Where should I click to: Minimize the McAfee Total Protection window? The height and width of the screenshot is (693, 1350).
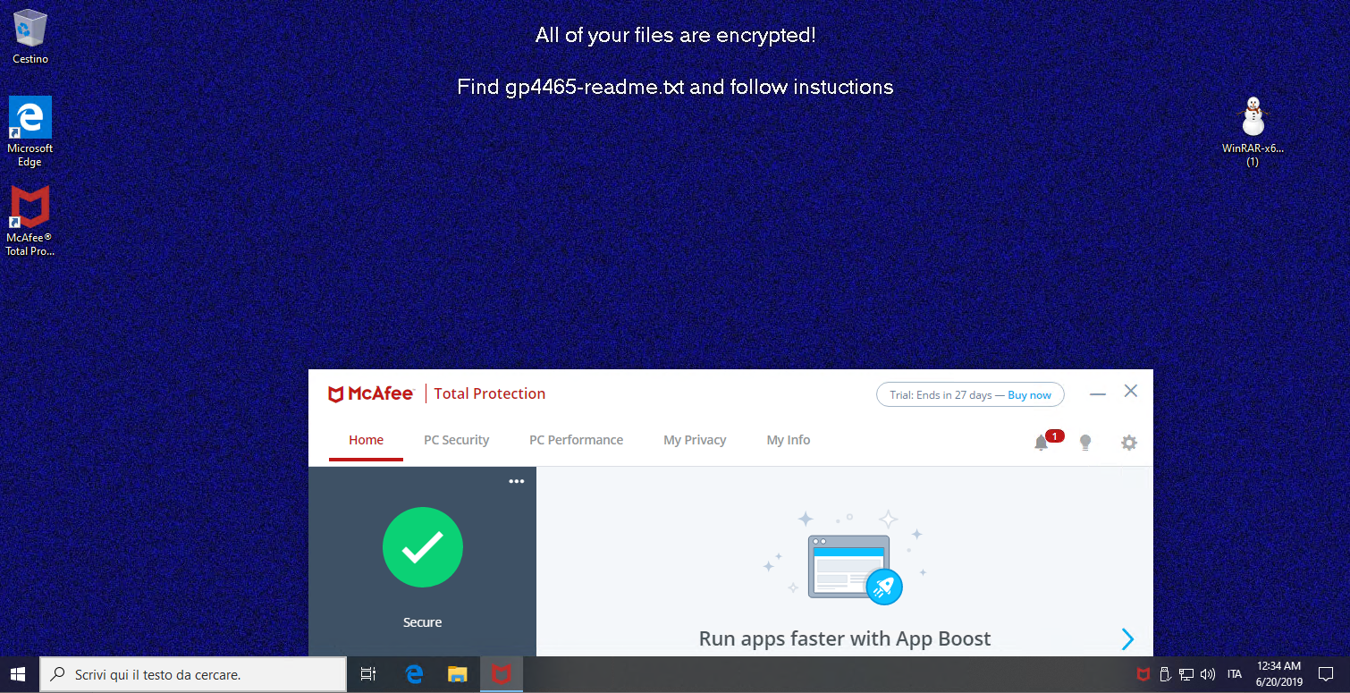click(x=1098, y=393)
